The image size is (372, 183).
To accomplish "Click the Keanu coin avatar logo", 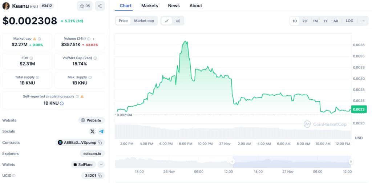I will [6, 6].
